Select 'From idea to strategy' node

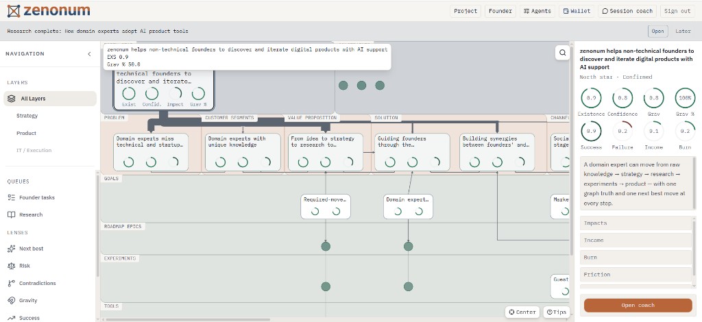[x=326, y=152]
